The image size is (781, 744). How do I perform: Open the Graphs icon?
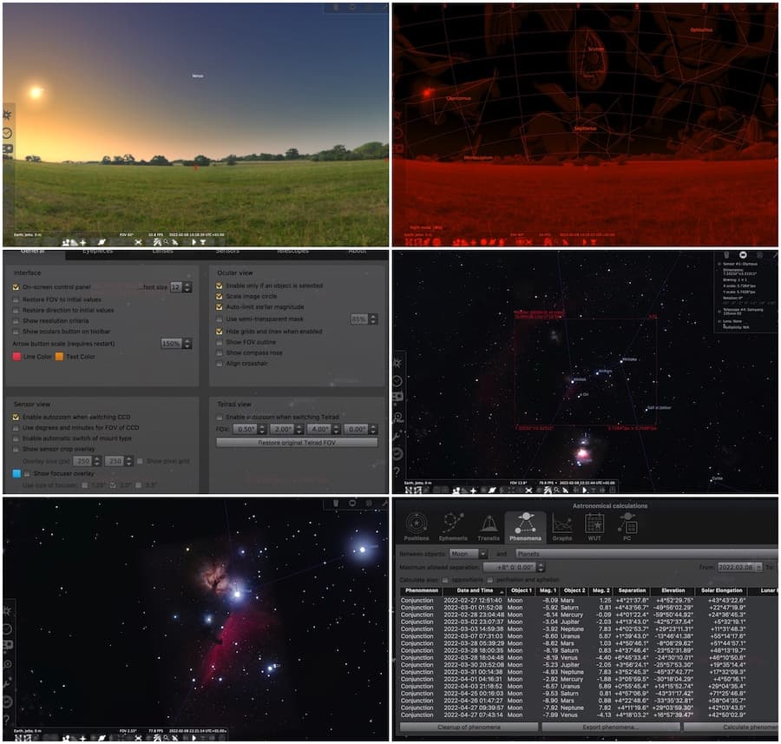(x=561, y=527)
